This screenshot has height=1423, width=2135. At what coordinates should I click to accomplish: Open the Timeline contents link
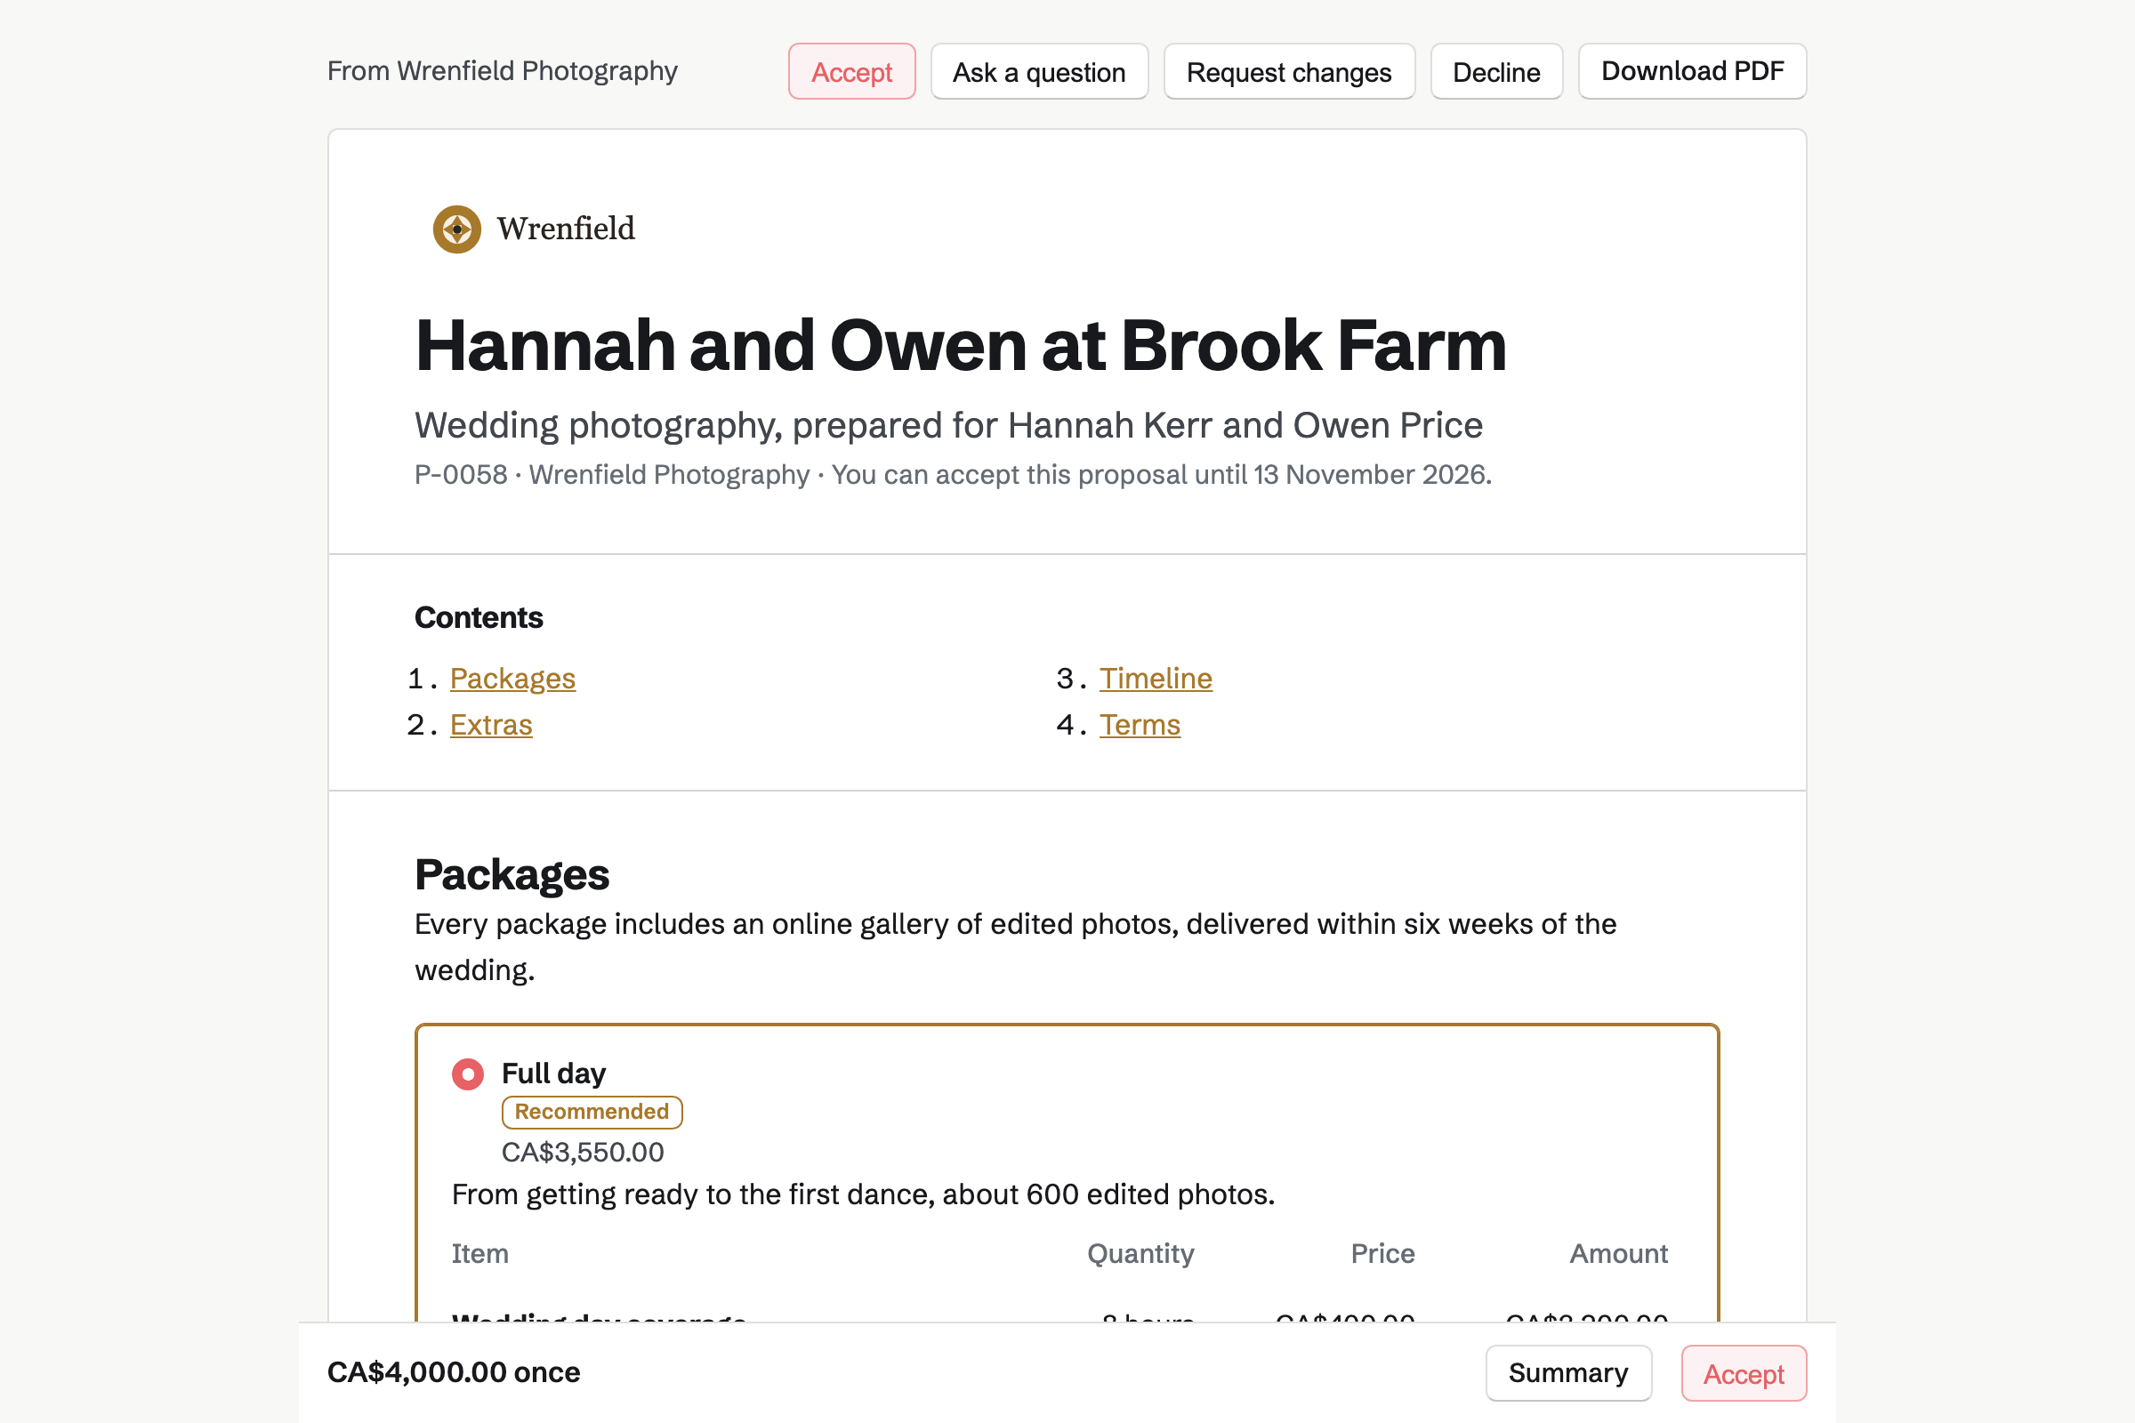[1156, 678]
